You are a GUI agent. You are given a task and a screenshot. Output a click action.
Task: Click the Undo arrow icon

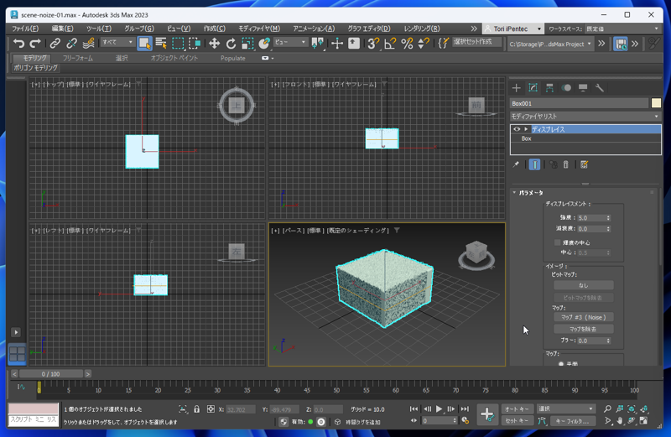click(x=18, y=44)
